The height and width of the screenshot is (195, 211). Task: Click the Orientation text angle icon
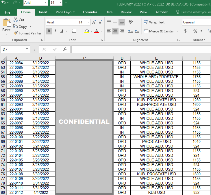131,22
